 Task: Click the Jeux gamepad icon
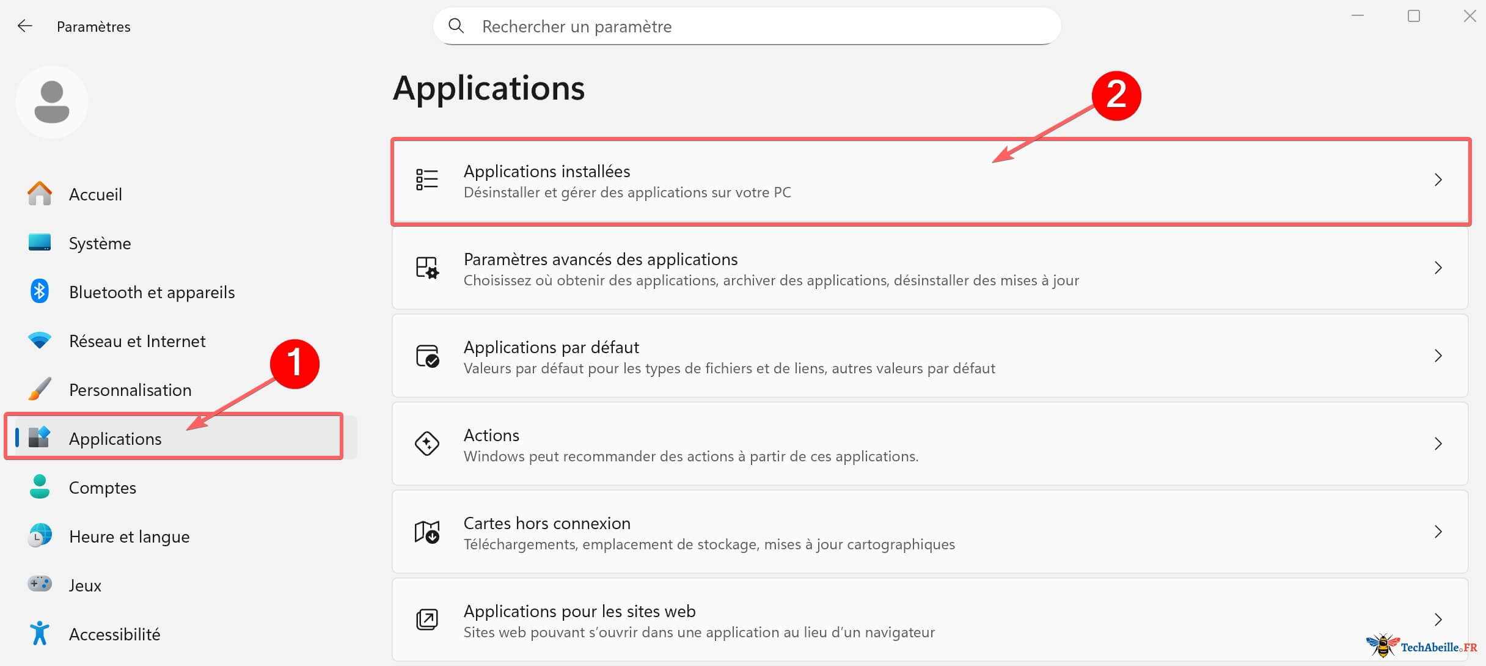coord(39,585)
